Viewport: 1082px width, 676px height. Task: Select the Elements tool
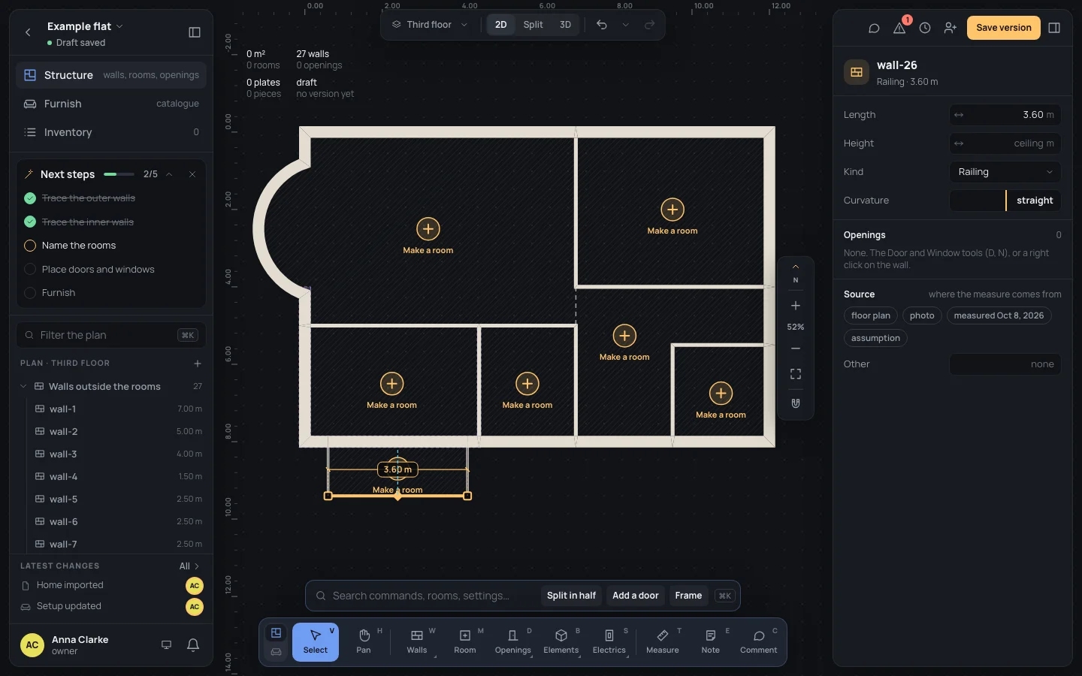[x=561, y=642]
